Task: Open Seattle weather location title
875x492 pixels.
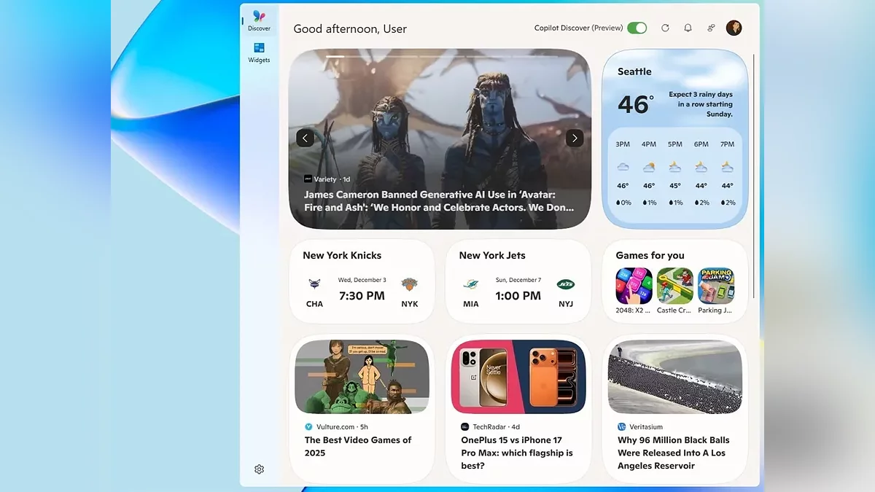Action: coord(634,71)
